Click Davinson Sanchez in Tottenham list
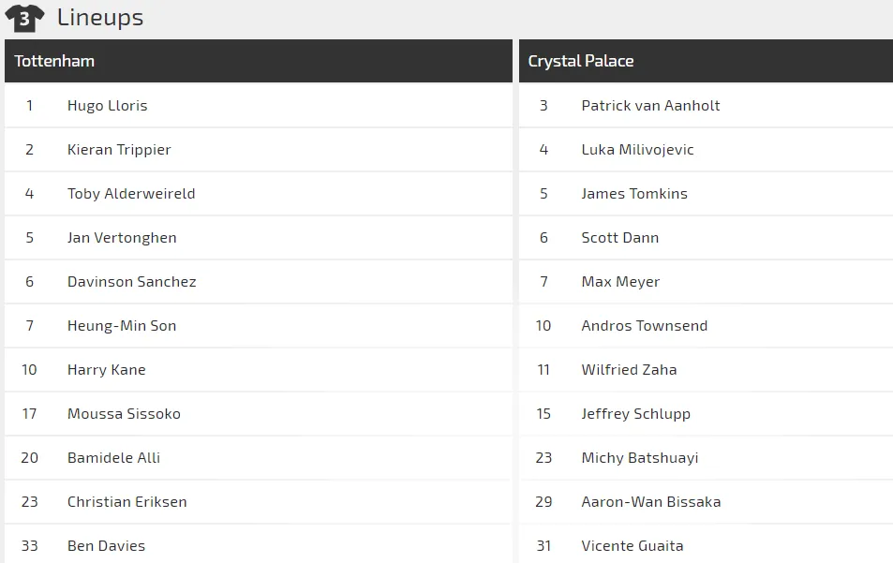Screen dimensions: 893x563 [x=131, y=282]
